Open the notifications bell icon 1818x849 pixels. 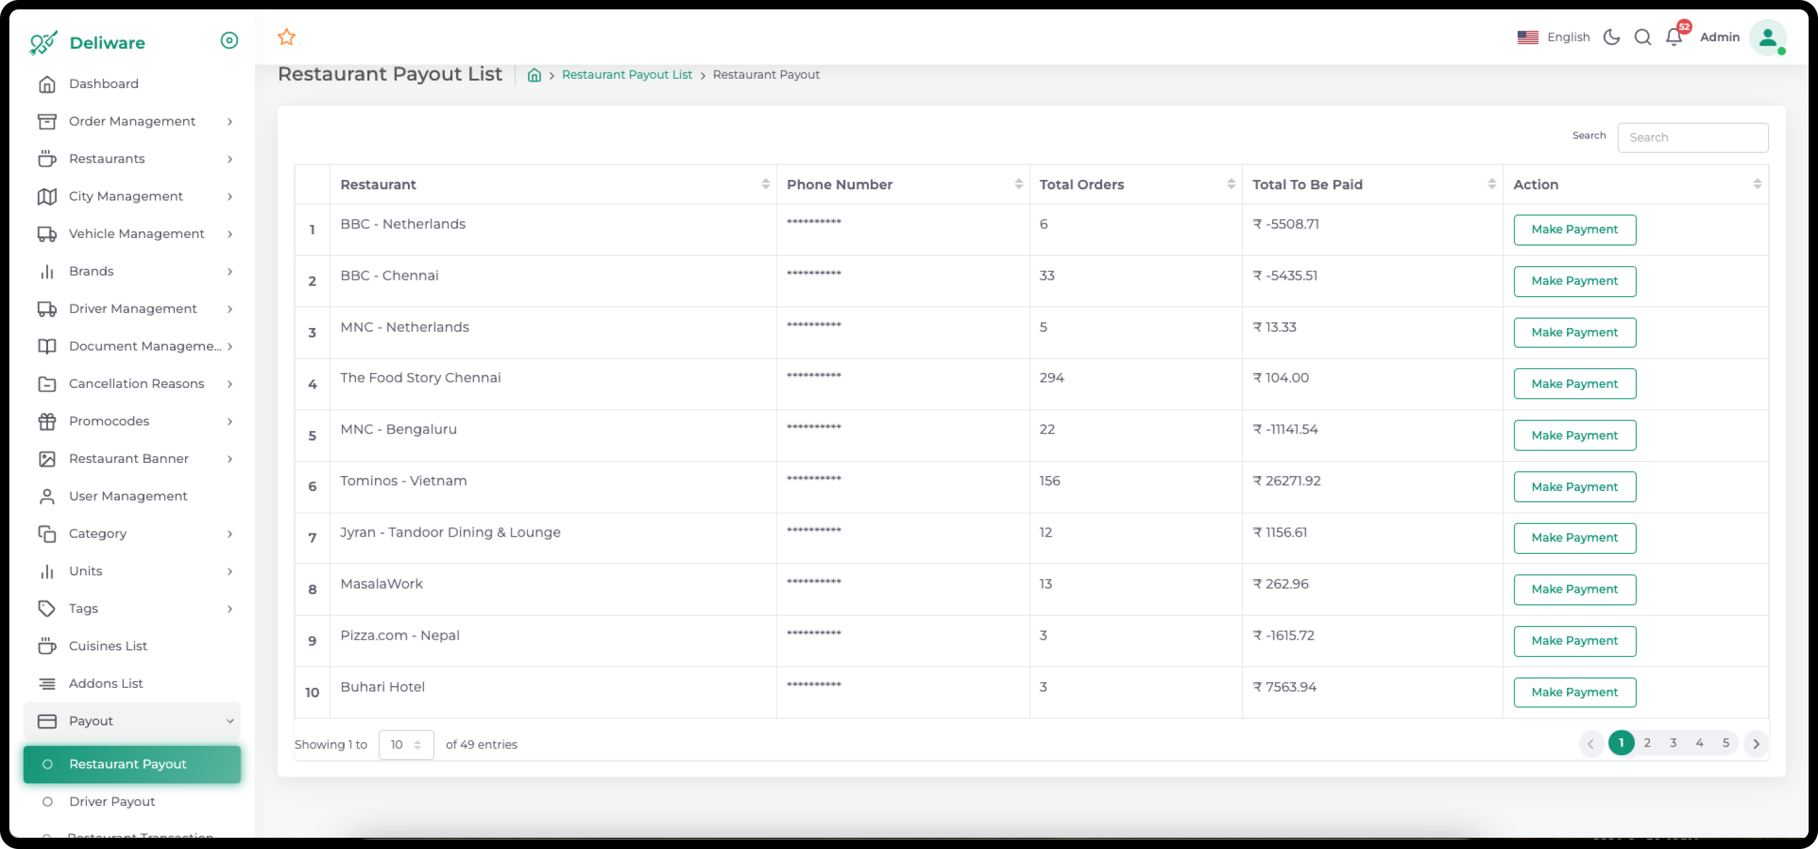click(x=1674, y=37)
